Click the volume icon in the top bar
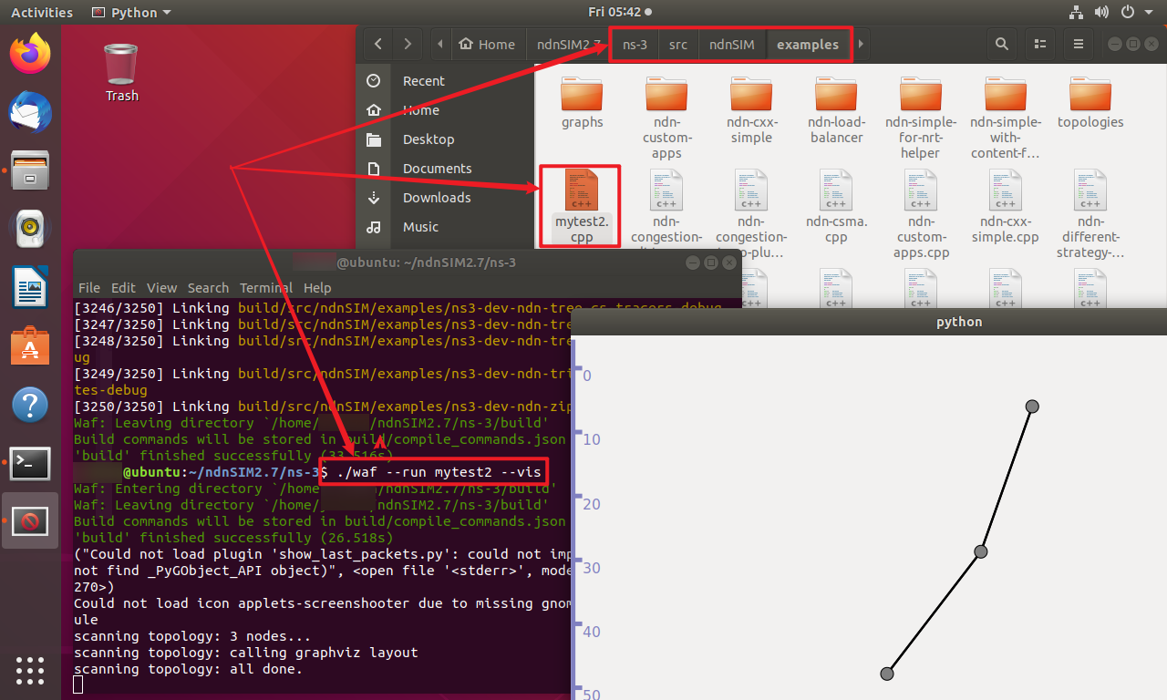 tap(1101, 12)
